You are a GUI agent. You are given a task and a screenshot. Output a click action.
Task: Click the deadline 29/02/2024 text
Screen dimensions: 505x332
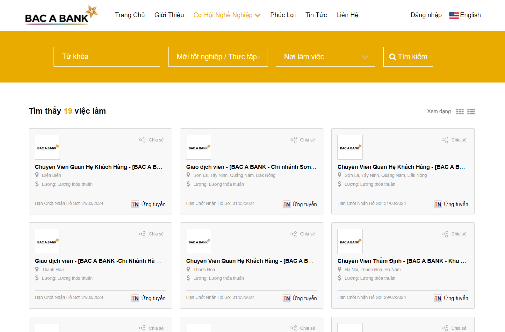pos(372,297)
